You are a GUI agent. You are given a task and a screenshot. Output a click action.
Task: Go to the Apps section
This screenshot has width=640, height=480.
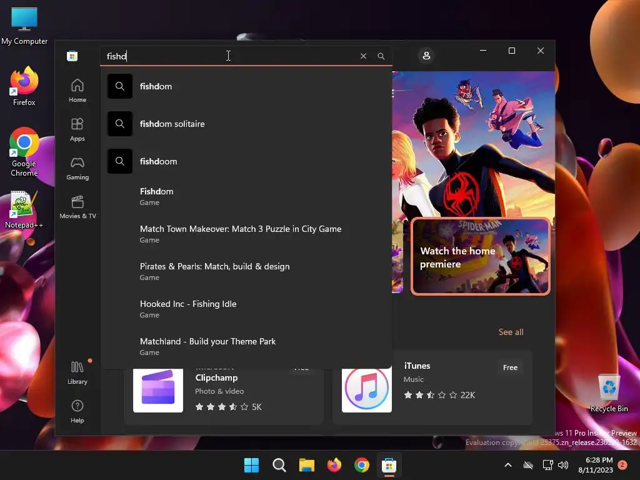pos(77,129)
